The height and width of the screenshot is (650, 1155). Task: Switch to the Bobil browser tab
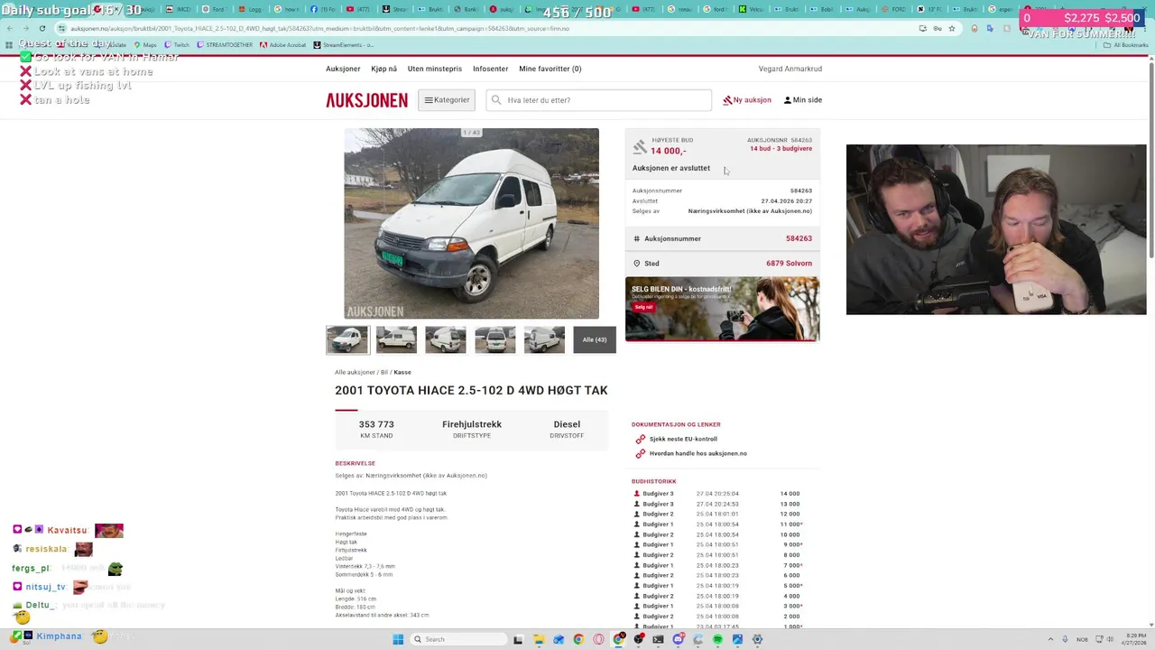coord(825,9)
